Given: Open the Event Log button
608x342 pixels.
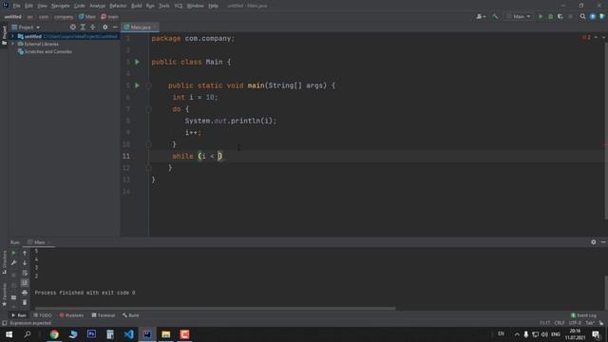Looking at the screenshot, I should [x=583, y=315].
